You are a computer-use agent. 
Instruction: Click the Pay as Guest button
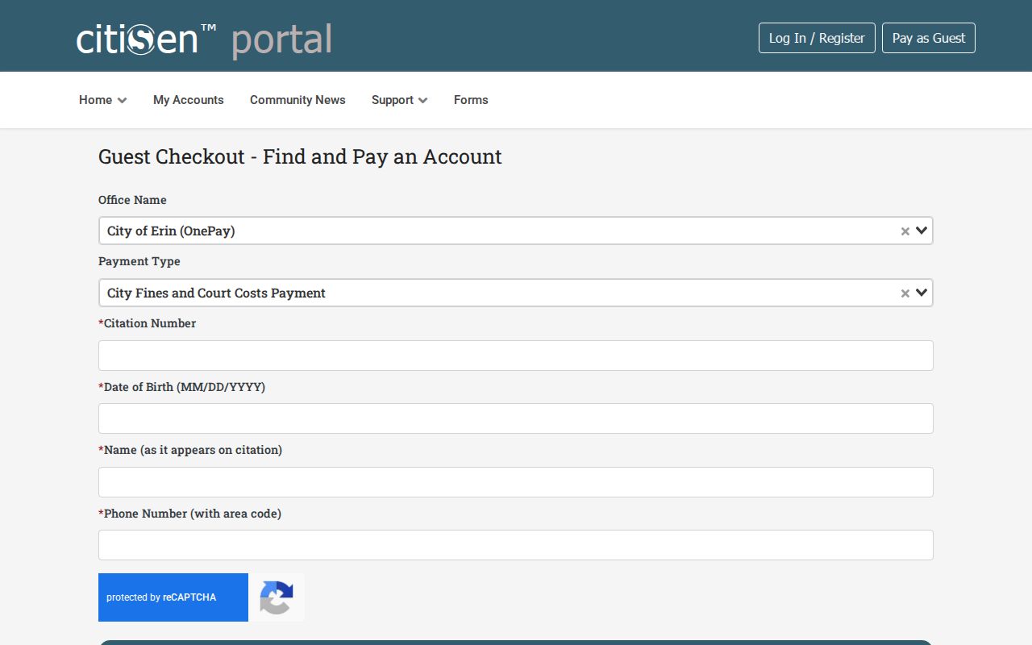coord(929,38)
